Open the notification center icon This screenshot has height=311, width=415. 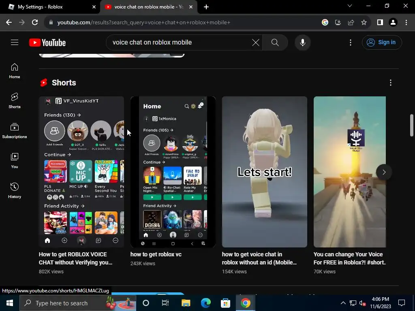coord(402,303)
